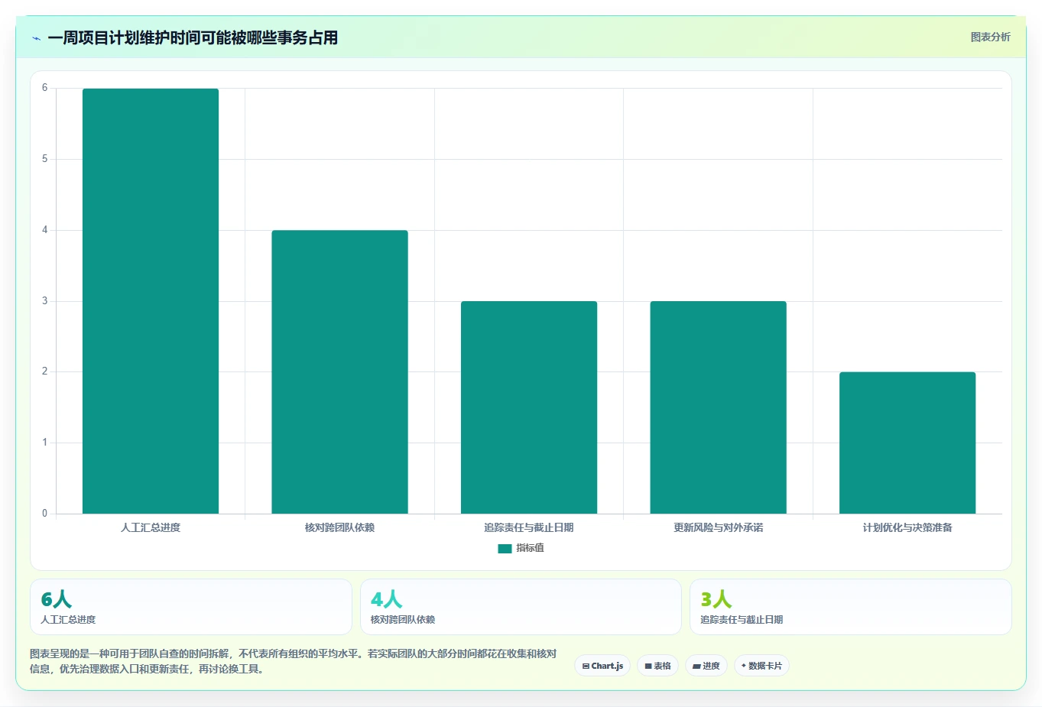Click the y-axis value 6
This screenshot has width=1042, height=707.
[44, 88]
